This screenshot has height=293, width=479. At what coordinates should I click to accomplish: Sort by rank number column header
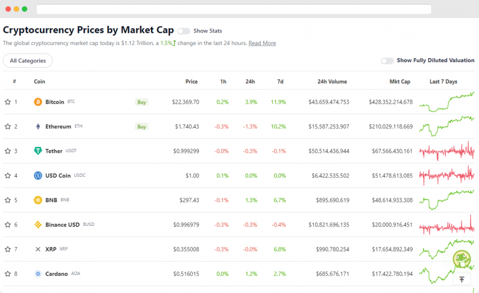point(14,81)
